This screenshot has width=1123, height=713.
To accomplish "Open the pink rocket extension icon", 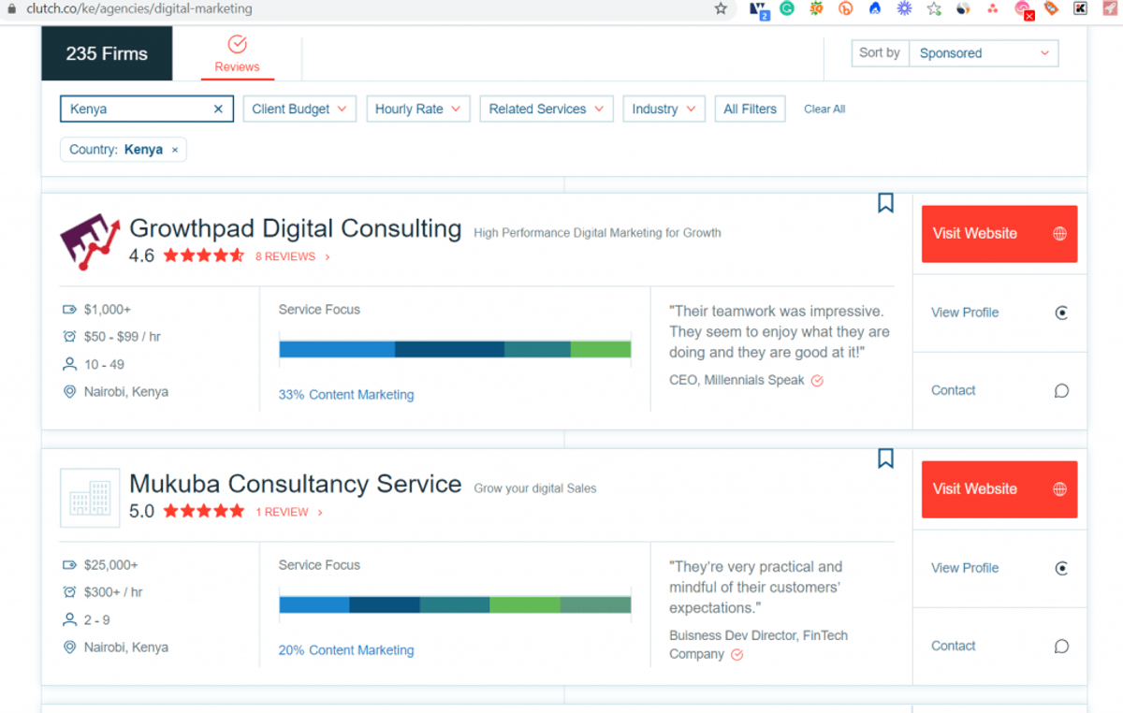I will pyautogui.click(x=1109, y=8).
